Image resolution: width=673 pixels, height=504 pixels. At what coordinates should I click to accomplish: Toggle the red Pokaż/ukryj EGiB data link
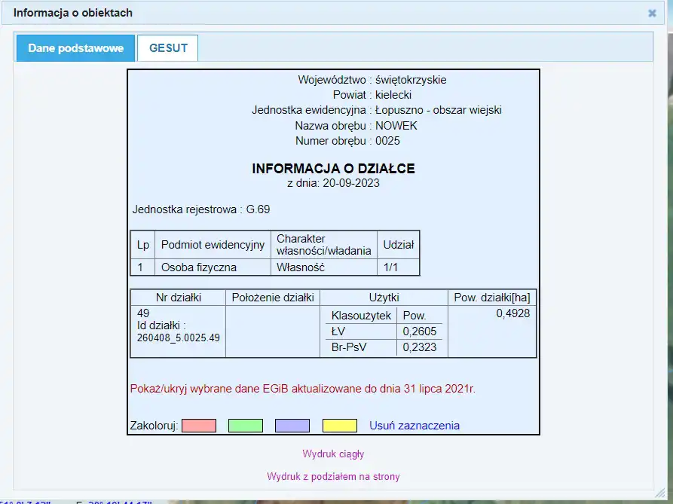[303, 389]
